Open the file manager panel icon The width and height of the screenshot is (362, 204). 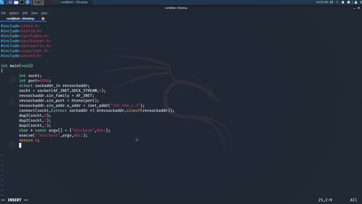coord(16,2)
